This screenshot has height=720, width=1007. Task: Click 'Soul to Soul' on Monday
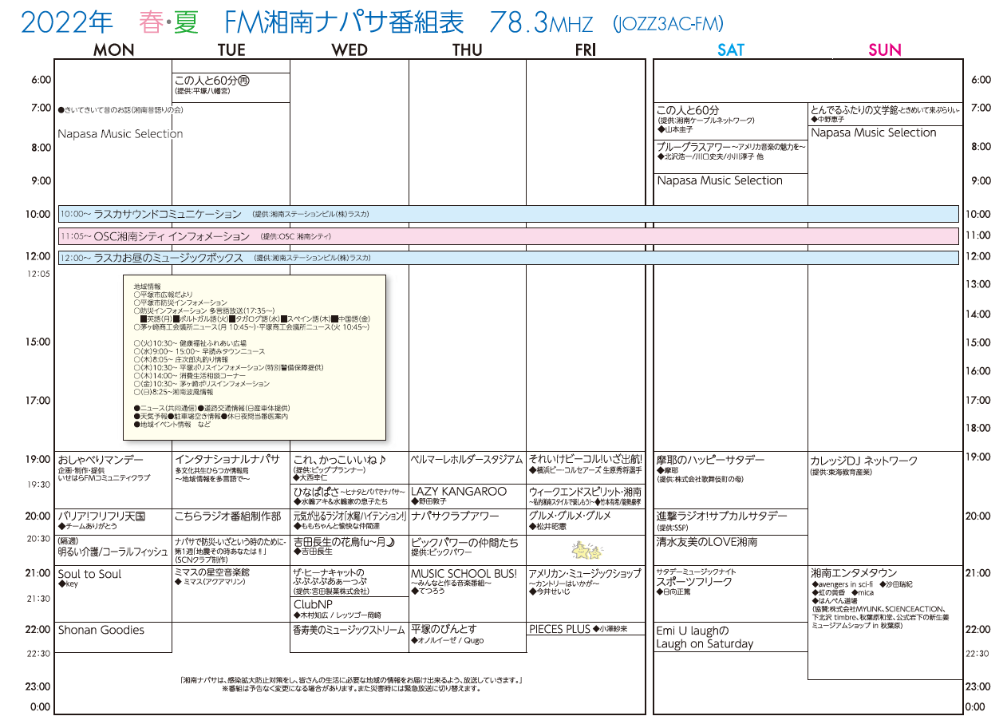(x=89, y=574)
